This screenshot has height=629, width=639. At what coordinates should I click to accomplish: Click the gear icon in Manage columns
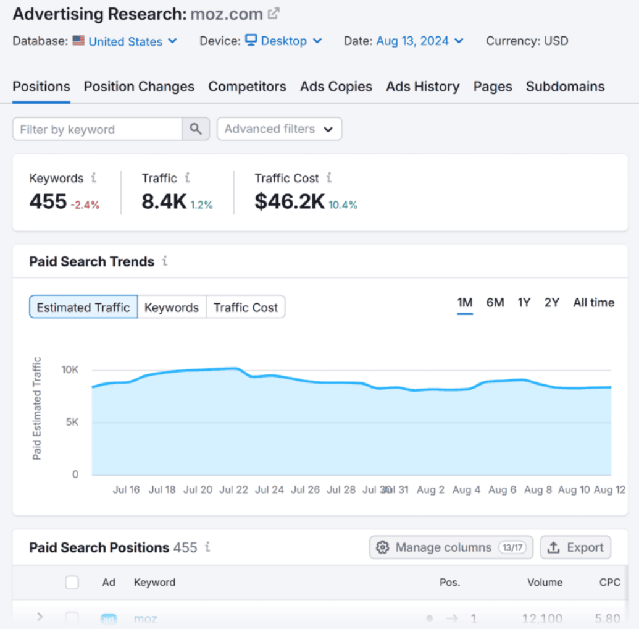[383, 547]
